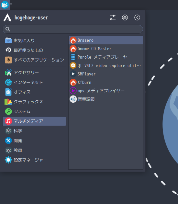Launch Gnome CD Master text entry
Screen dimensions: 178x204
(95, 49)
